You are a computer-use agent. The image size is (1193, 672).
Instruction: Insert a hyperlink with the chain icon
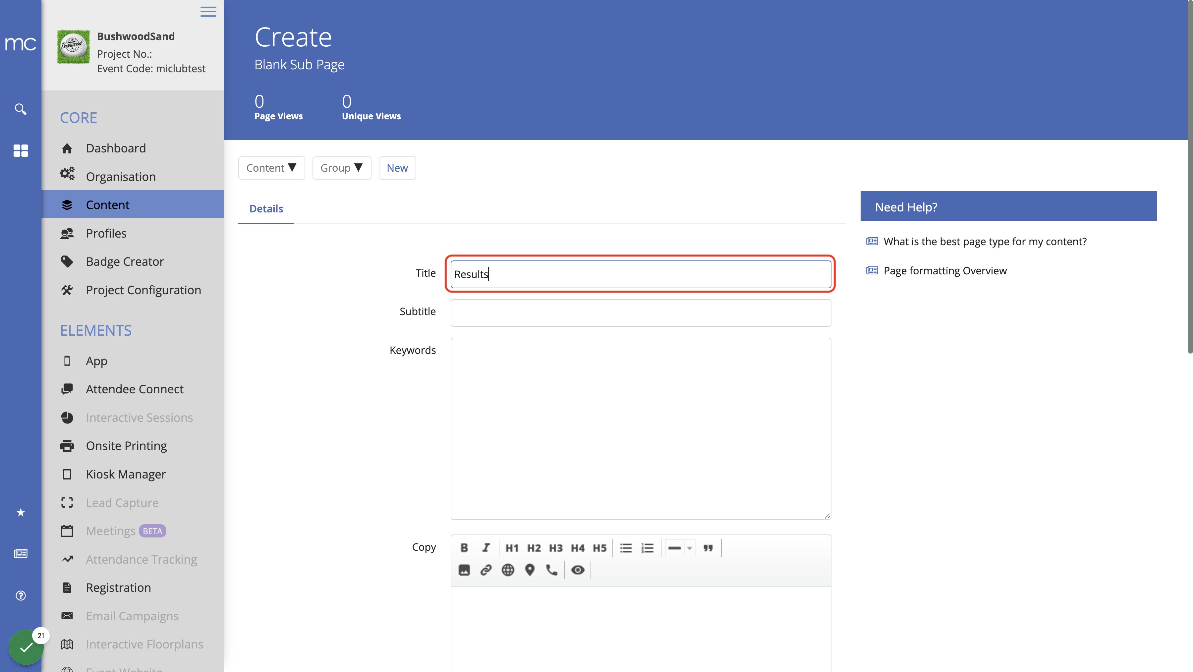click(486, 570)
